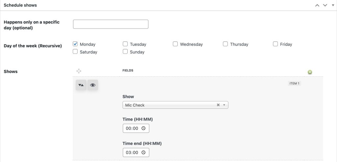Click the move handle icon beside Fields
Viewport: 337px width, 162px height.
click(x=79, y=71)
